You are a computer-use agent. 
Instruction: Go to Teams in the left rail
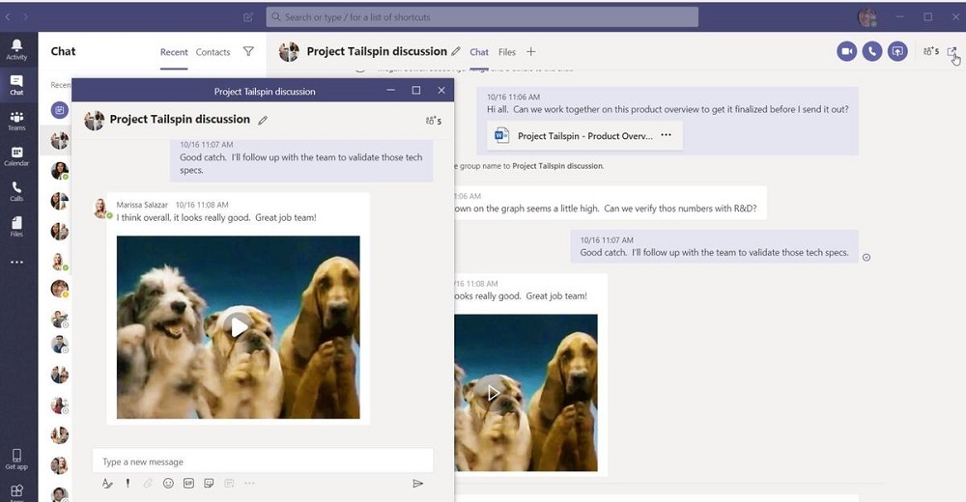point(16,121)
